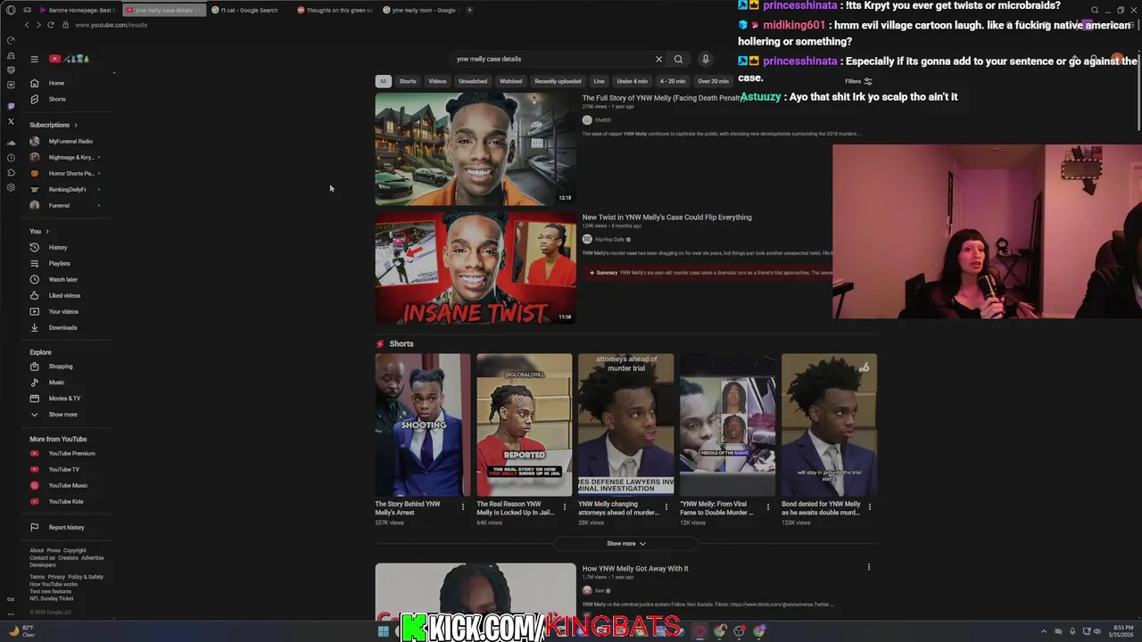Screen dimensions: 1142x642
Task: Select the Unwatched filter chip
Action: pyautogui.click(x=473, y=81)
